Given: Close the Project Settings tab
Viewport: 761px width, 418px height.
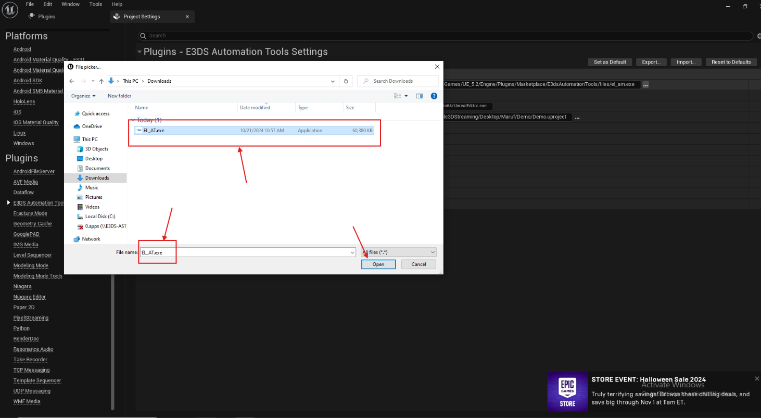Looking at the screenshot, I should click(187, 17).
